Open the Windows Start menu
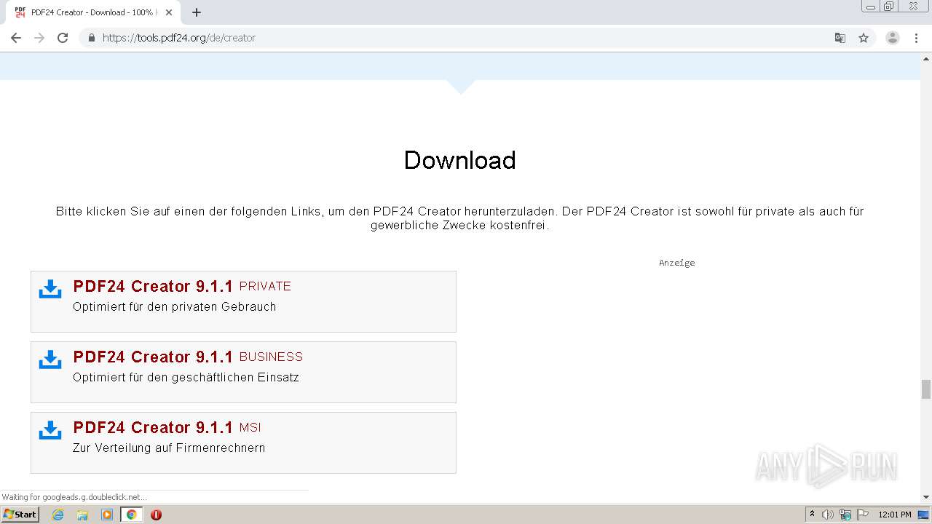This screenshot has width=932, height=524. pos(20,514)
